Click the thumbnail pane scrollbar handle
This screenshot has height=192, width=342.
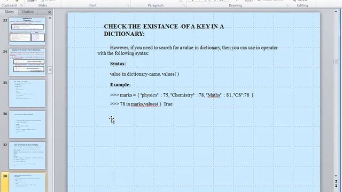(50, 70)
